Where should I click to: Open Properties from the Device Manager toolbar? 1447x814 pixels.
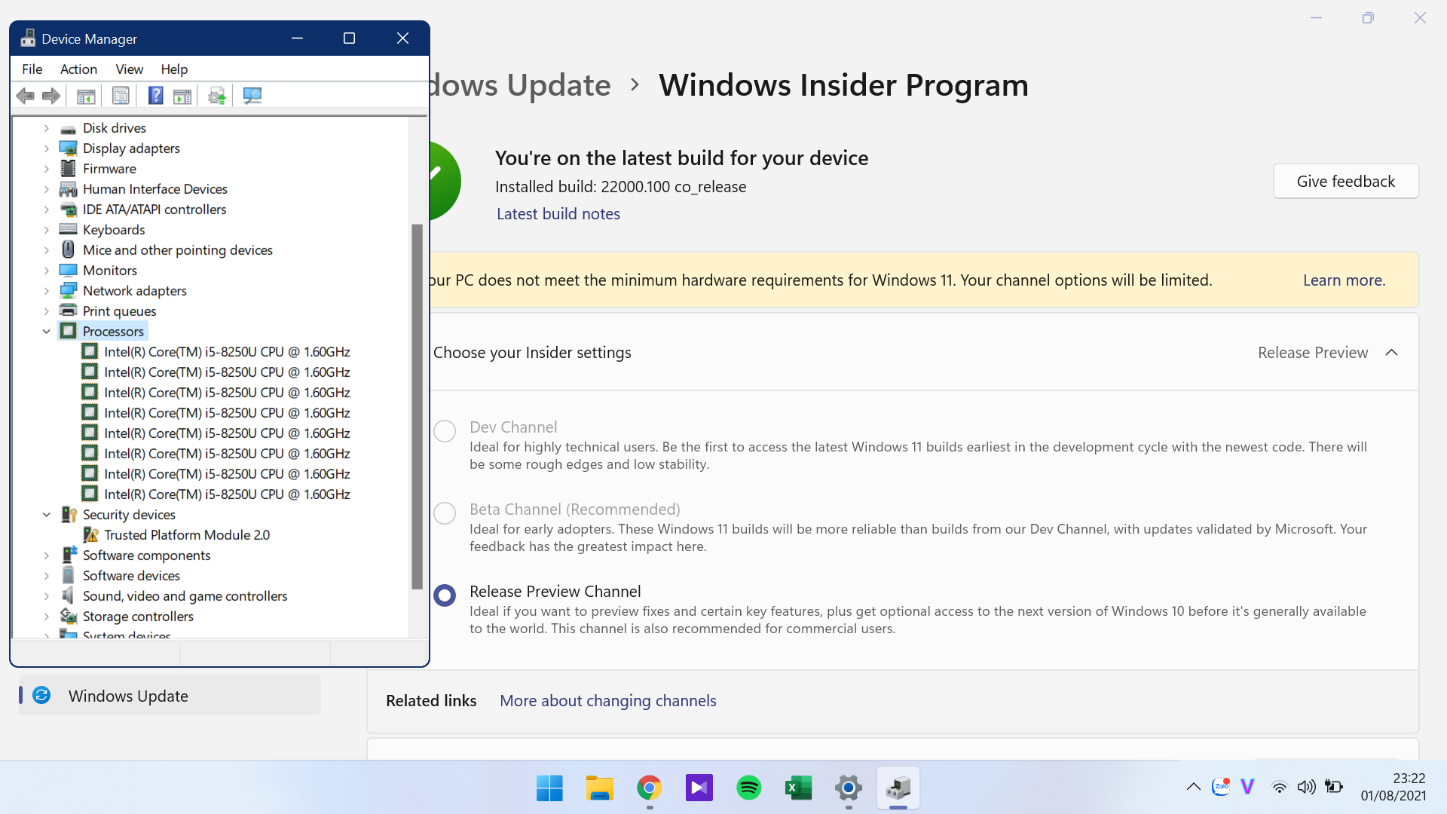click(121, 95)
